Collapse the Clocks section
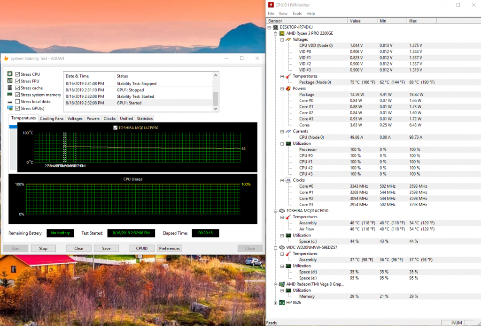481x326 pixels. point(282,180)
